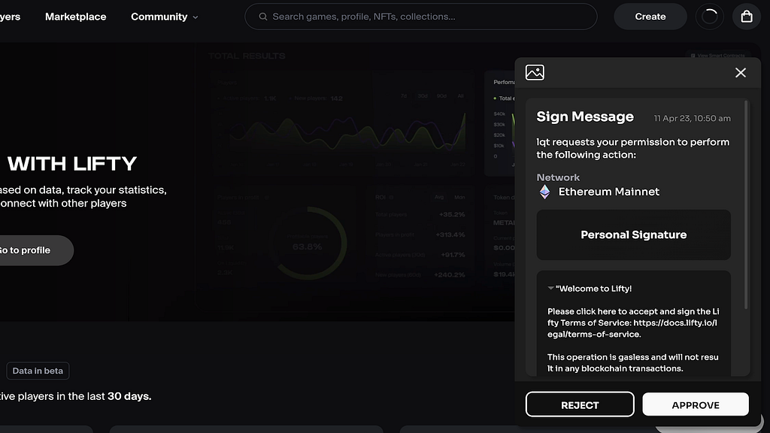This screenshot has width=770, height=433.
Task: Close the Sign Message popup
Action: coord(741,73)
